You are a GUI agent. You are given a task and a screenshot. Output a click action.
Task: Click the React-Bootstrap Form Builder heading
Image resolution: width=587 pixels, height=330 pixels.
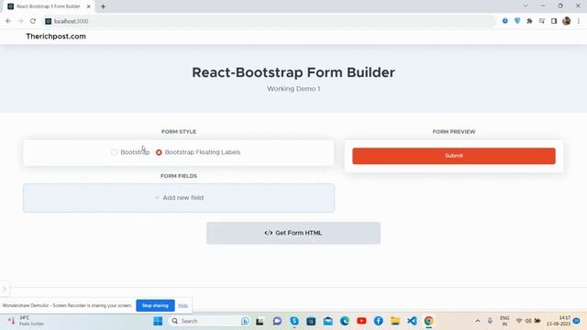[293, 72]
